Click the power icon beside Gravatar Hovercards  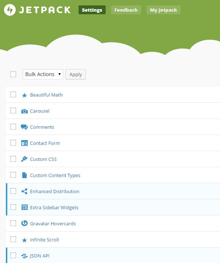pos(24,223)
